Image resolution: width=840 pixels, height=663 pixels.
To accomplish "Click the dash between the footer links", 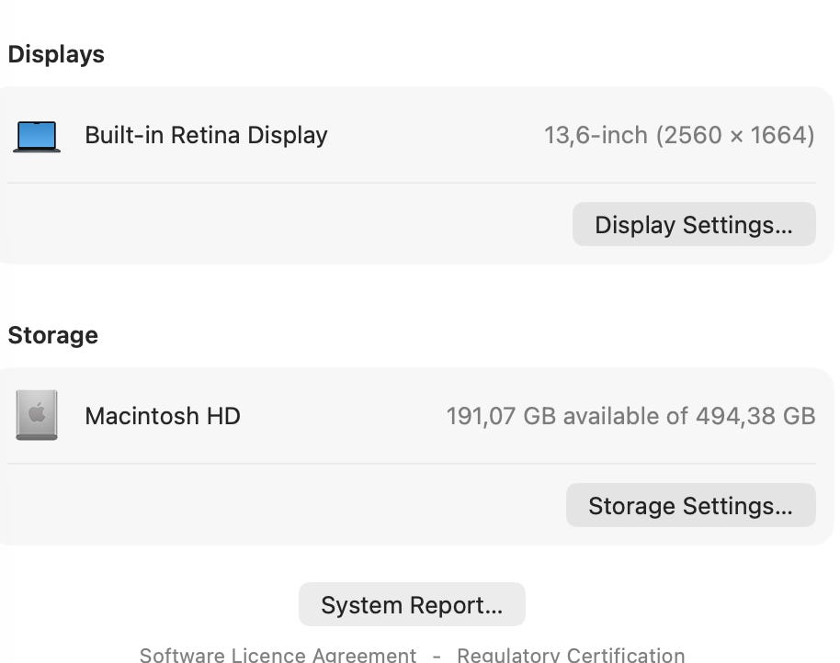I will pyautogui.click(x=437, y=655).
